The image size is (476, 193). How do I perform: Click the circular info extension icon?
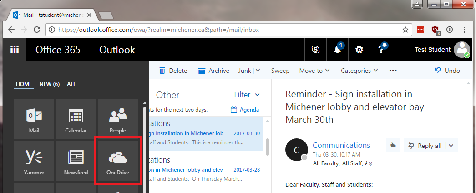pos(450,30)
